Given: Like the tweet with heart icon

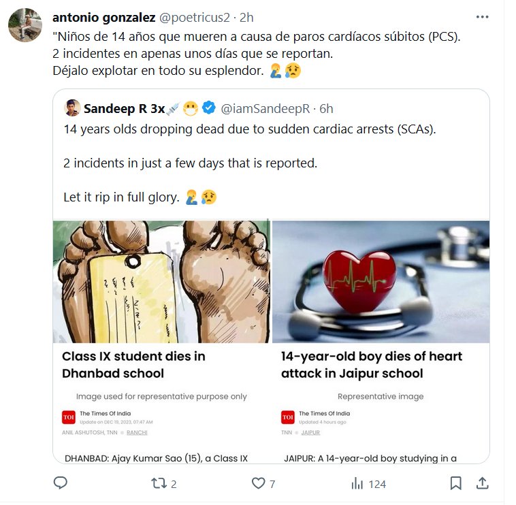Looking at the screenshot, I should pos(258,483).
